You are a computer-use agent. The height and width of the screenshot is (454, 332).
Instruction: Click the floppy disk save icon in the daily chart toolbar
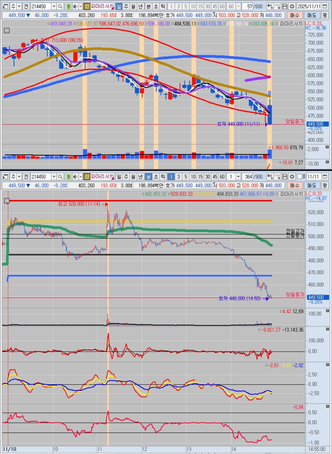tap(285, 6)
